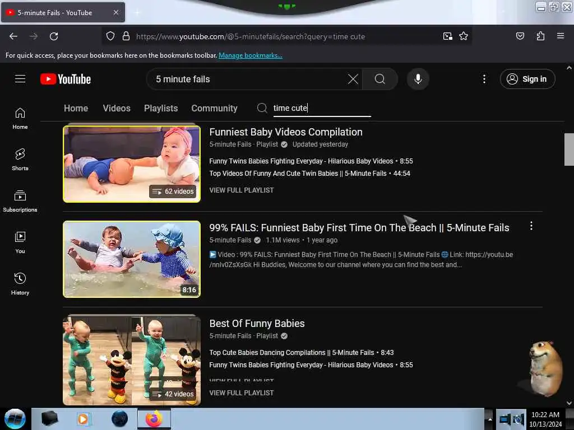Open more actions menu for beach video
Viewport: 574px width, 430px height.
pos(531,226)
